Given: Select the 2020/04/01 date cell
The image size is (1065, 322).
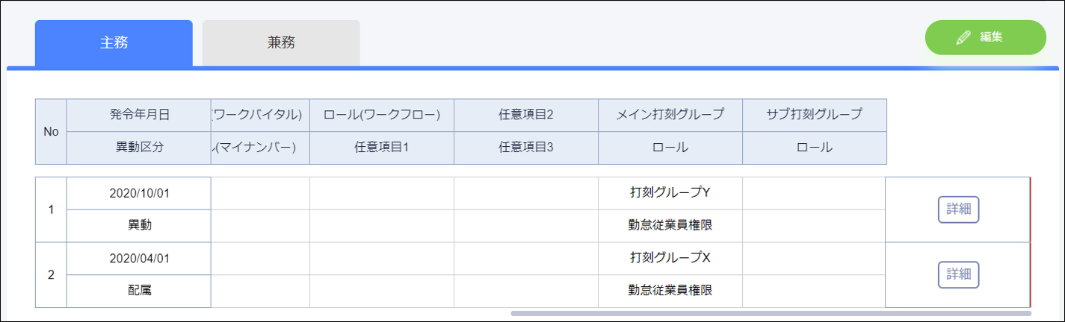Looking at the screenshot, I should (x=139, y=258).
